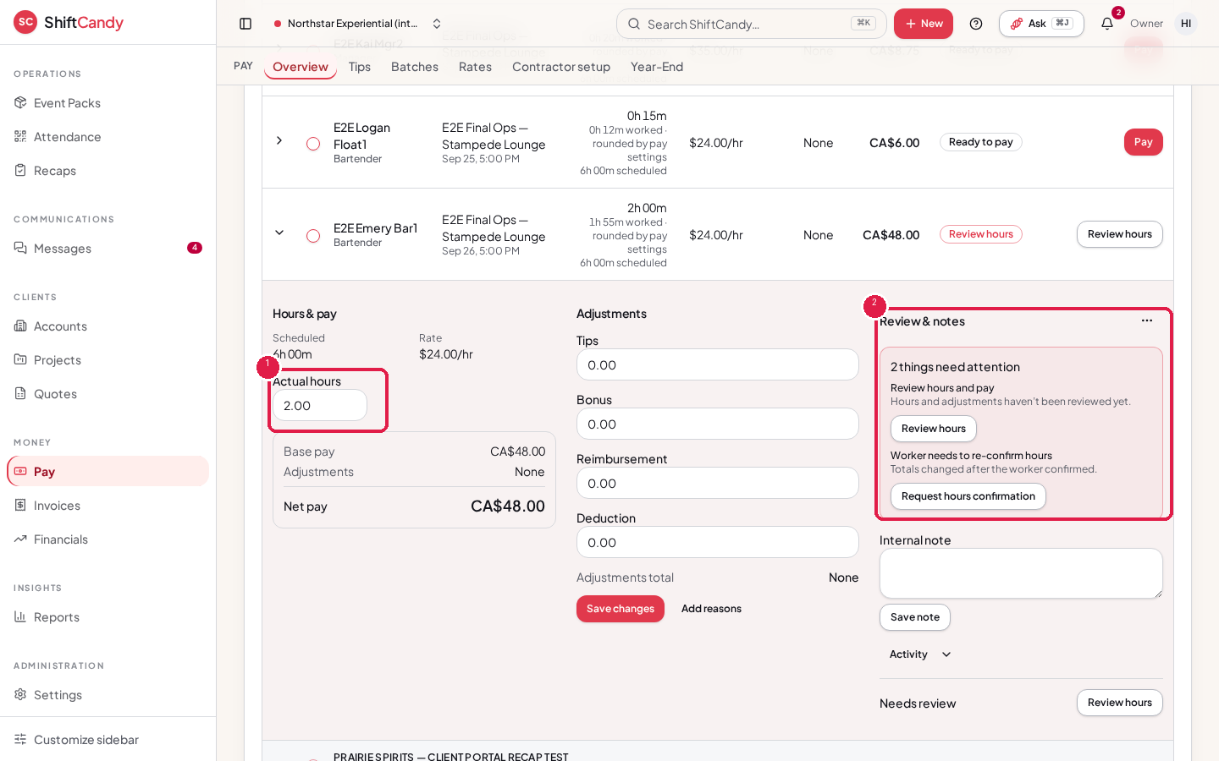Click the Actual hours input

320,406
